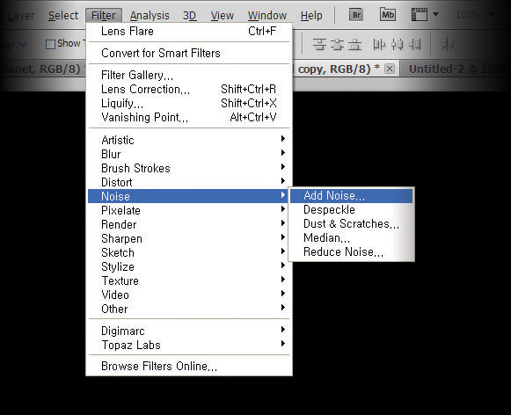Open Mini Bridge via the Mb icon
Image resolution: width=511 pixels, height=415 pixels.
click(x=388, y=15)
